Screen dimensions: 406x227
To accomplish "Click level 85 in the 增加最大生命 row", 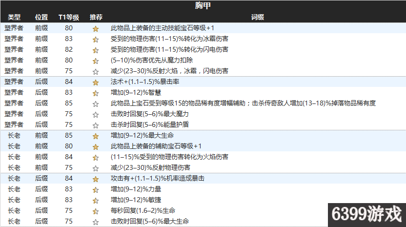I will tap(69, 135).
